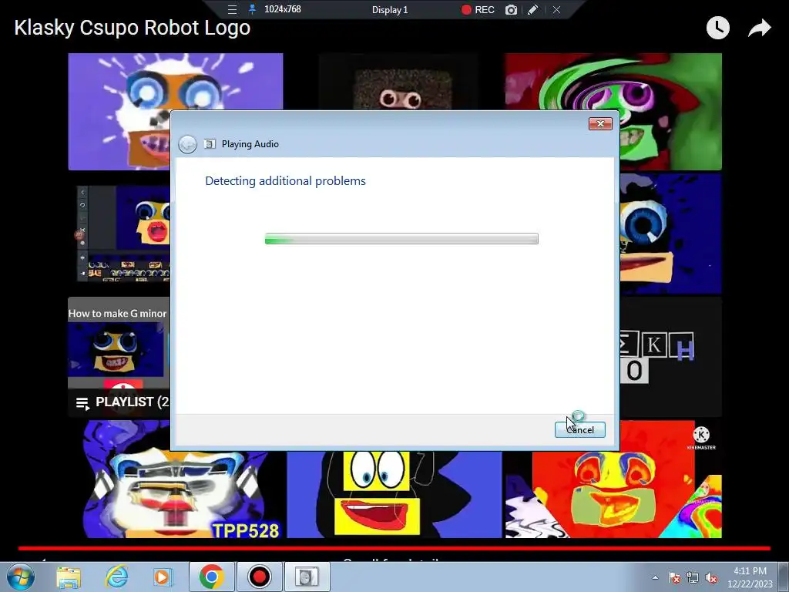Cancel the Playing Audio troubleshooter
Viewport: 789px width, 592px height.
(x=579, y=429)
